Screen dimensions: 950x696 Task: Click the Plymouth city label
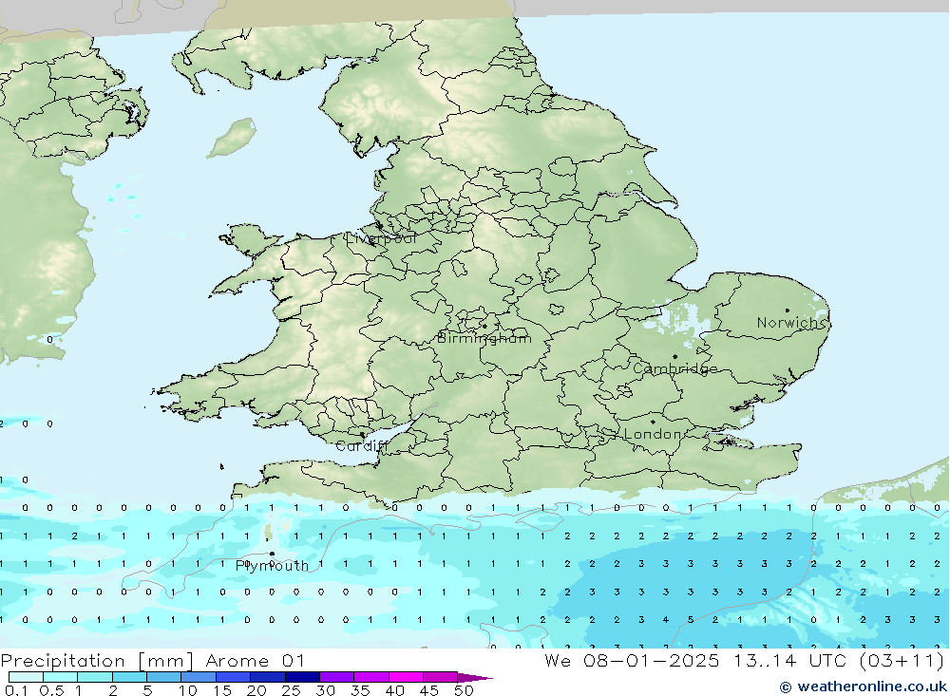tap(272, 566)
